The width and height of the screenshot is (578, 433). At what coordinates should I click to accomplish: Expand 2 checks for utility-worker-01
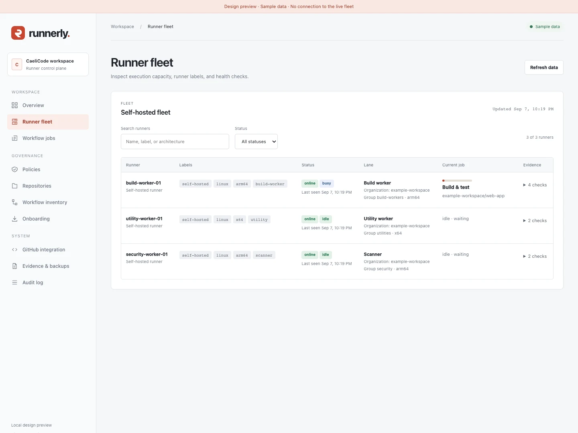click(x=535, y=221)
